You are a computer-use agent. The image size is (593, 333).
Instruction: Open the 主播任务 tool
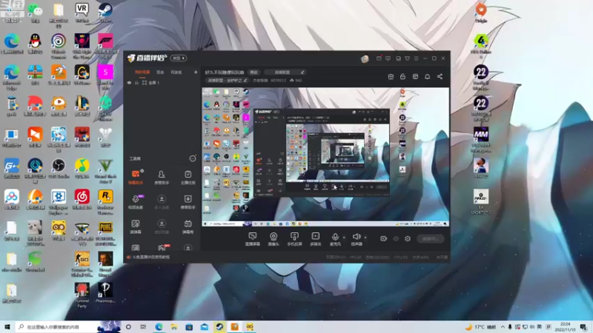(x=188, y=177)
